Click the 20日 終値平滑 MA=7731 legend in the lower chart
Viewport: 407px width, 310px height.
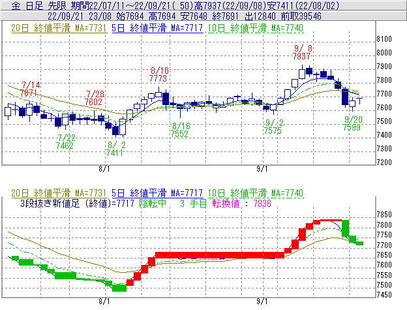click(x=59, y=193)
